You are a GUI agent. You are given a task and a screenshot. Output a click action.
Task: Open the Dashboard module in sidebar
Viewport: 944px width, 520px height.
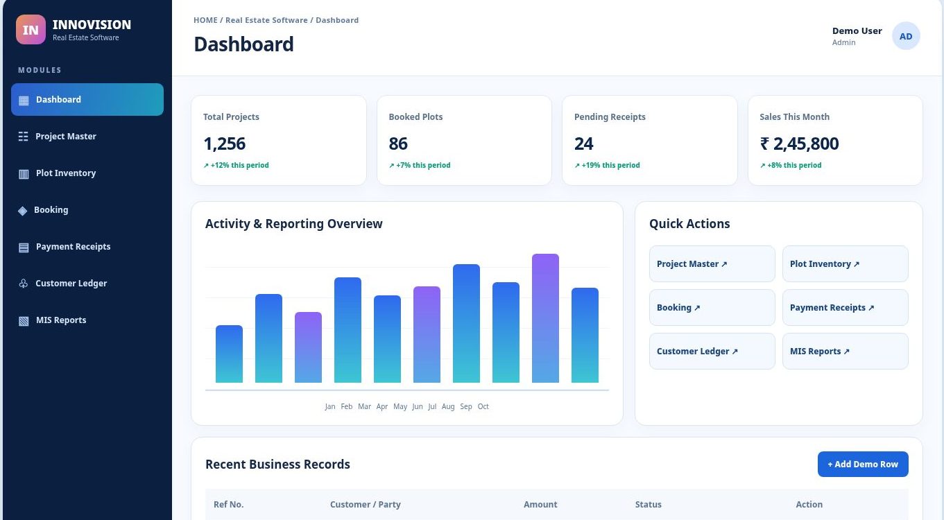(x=87, y=100)
